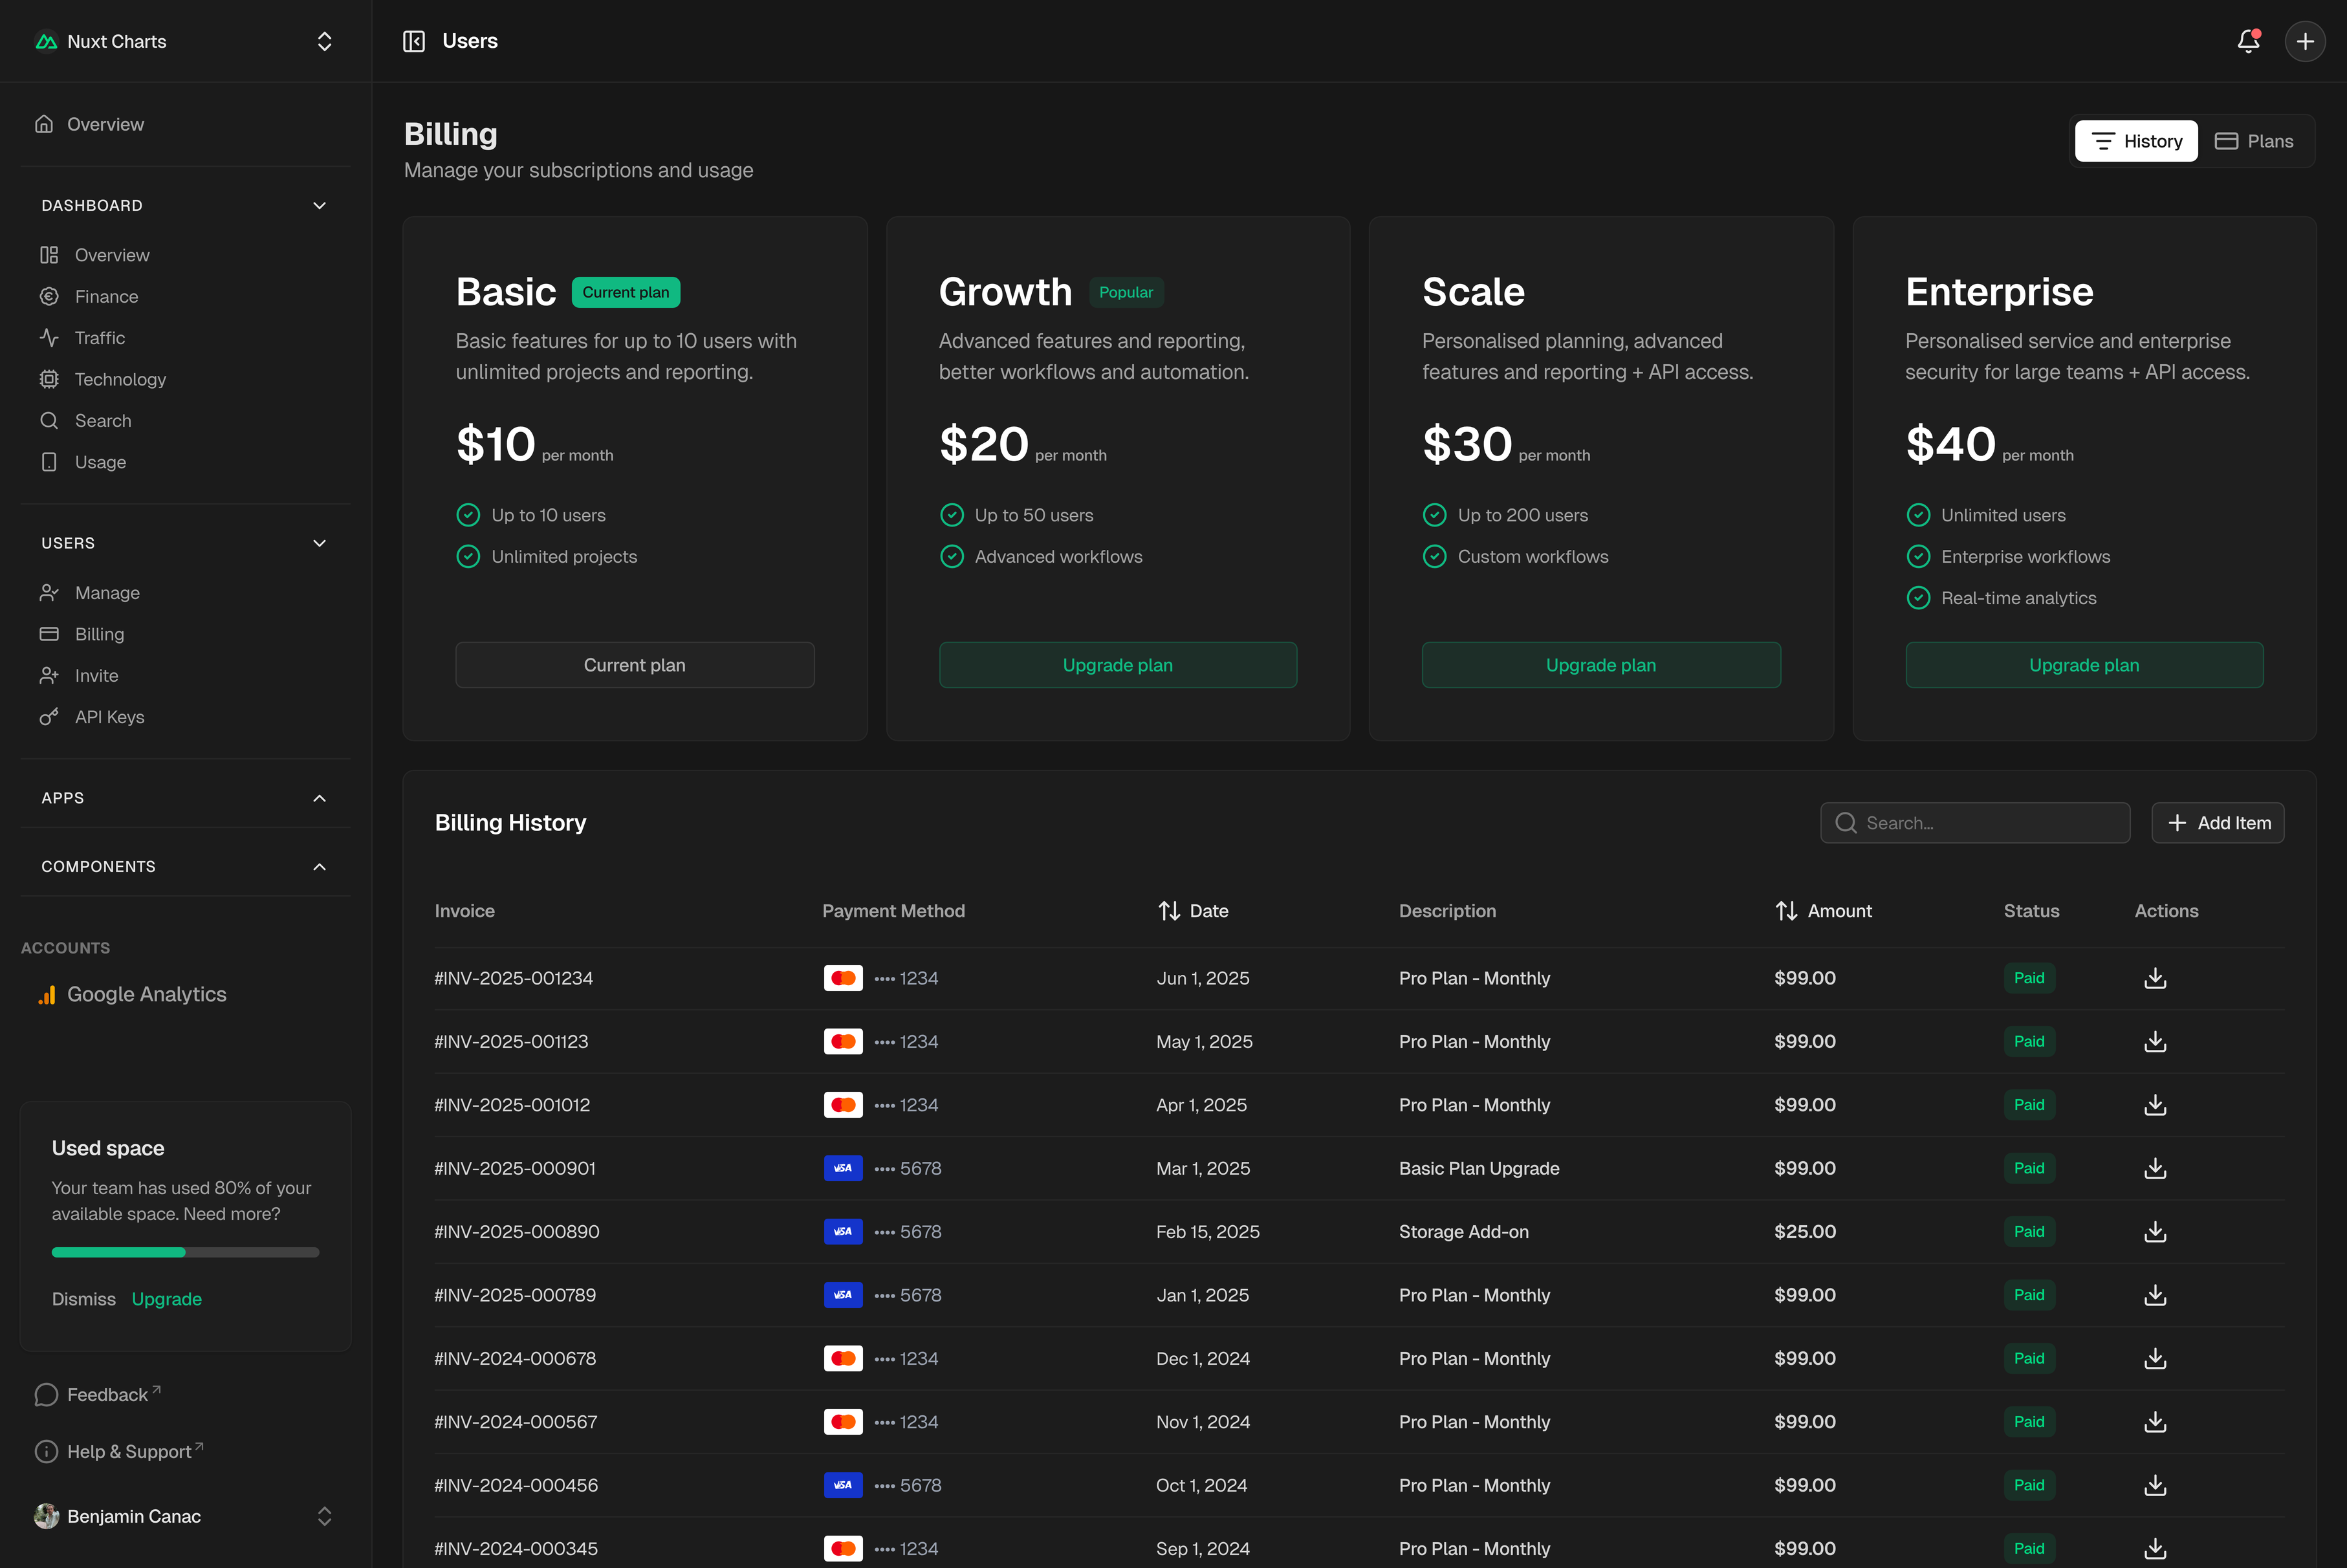The width and height of the screenshot is (2347, 1568).
Task: Click the Google Analytics account icon
Action: coord(47,994)
